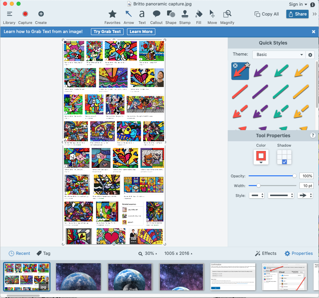319x298 pixels.
Task: Open the Favorites star tool
Action: [112, 18]
